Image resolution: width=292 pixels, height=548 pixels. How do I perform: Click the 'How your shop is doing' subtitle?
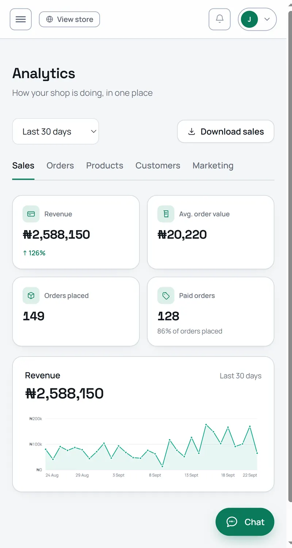[x=82, y=93]
